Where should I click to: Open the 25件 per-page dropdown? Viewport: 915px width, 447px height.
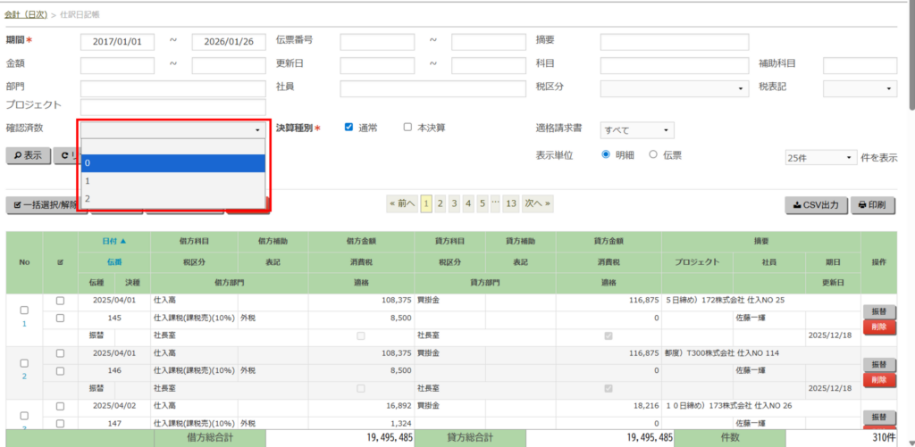pos(820,158)
